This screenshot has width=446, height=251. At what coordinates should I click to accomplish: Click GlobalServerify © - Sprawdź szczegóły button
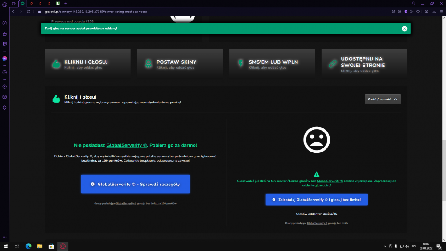pos(136,184)
